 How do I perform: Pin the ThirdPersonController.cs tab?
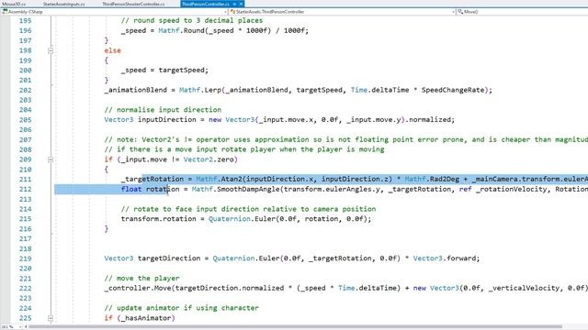point(235,4)
